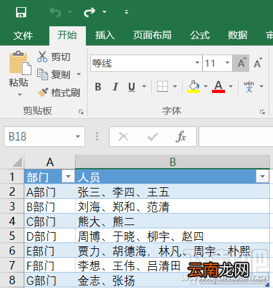Select cell 熊大、熊二

click(x=172, y=221)
